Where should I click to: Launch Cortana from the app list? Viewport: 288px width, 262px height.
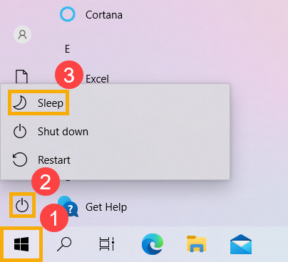pos(91,15)
